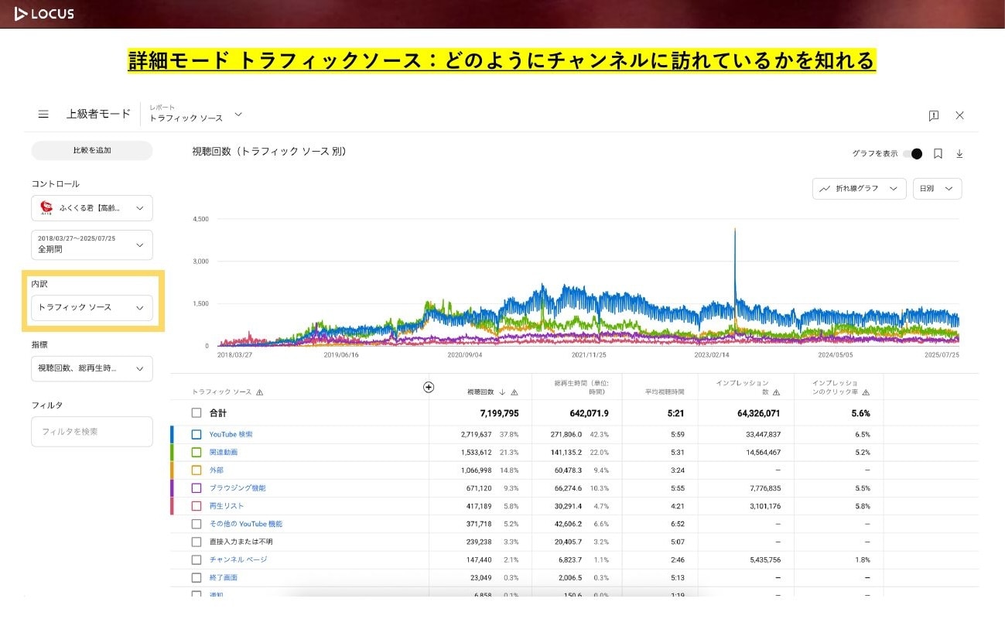Check the YouTube 検索 row checkbox

[x=197, y=435]
